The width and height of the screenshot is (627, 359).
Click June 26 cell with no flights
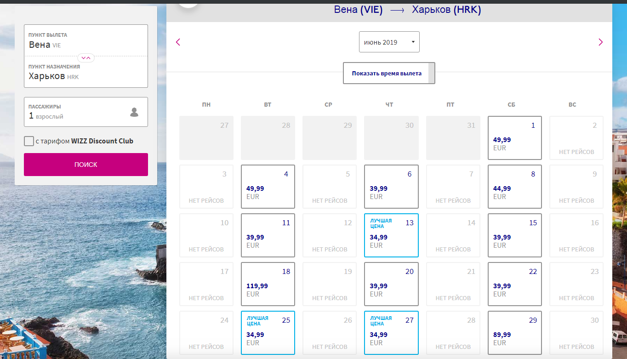pyautogui.click(x=330, y=333)
